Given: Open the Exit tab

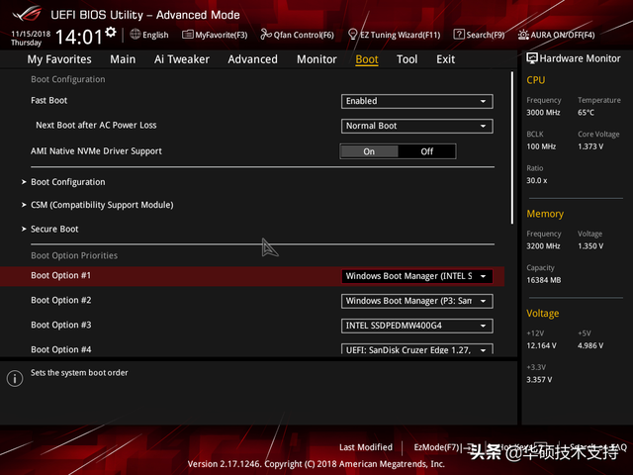Looking at the screenshot, I should pos(446,59).
